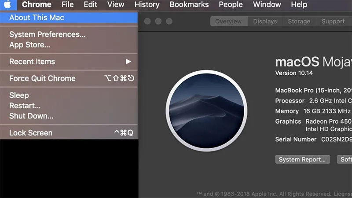Open the History menu

(147, 4)
